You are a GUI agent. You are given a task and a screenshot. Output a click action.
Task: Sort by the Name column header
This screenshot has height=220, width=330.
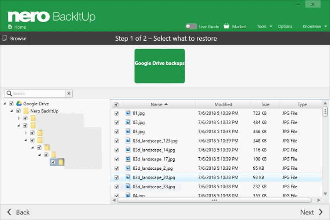159,104
